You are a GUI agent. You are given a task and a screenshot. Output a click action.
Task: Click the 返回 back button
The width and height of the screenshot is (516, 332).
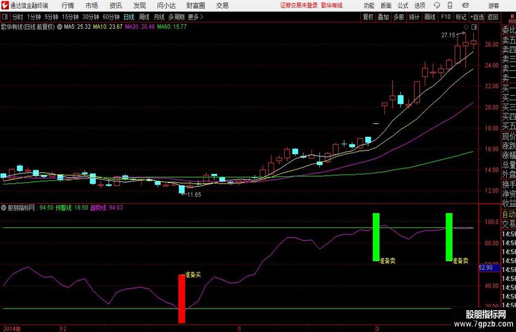pyautogui.click(x=493, y=17)
